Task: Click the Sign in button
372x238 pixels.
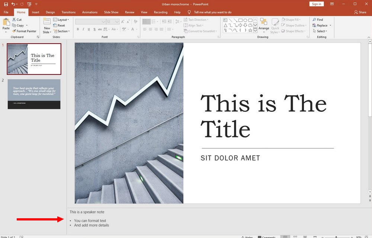Action: (317, 4)
